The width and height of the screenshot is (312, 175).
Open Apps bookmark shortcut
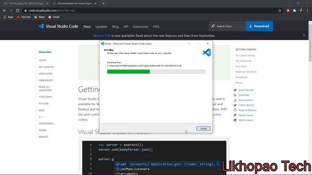8,17
